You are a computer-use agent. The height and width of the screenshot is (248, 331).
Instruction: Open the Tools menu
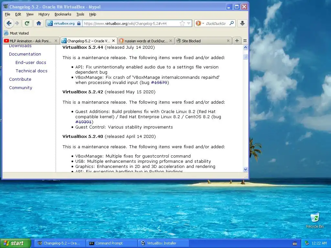80,14
